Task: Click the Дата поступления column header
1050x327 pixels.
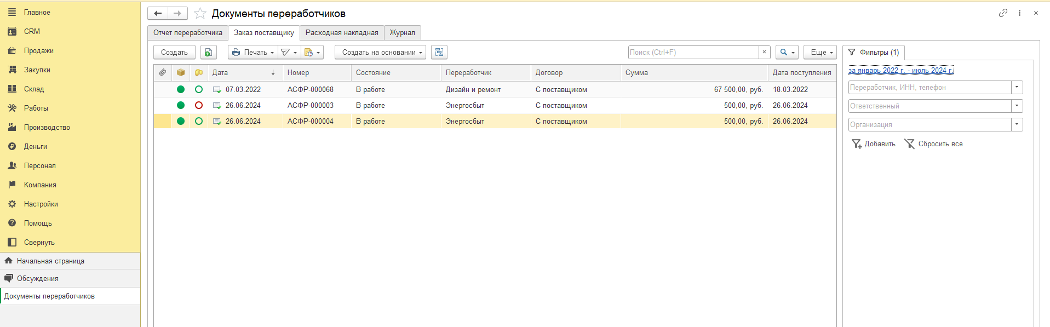Action: tap(802, 72)
